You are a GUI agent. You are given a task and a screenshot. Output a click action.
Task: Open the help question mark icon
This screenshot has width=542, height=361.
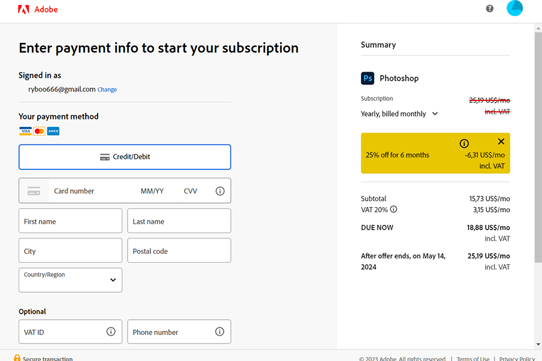(x=489, y=8)
